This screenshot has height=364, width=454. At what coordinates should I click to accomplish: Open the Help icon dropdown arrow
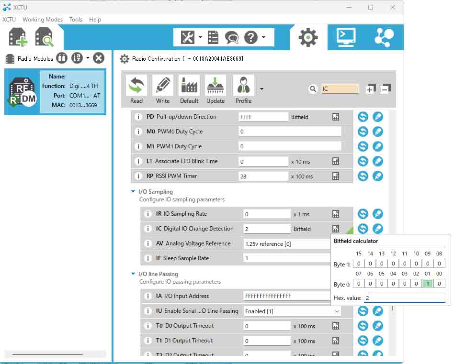[x=263, y=37]
